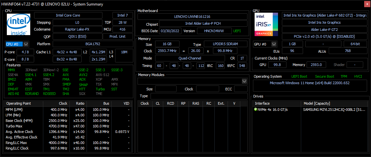Click the Codename Raptor Lake-PX field
Image resolution: width=371 pixels, height=157 pixels.
78,30
